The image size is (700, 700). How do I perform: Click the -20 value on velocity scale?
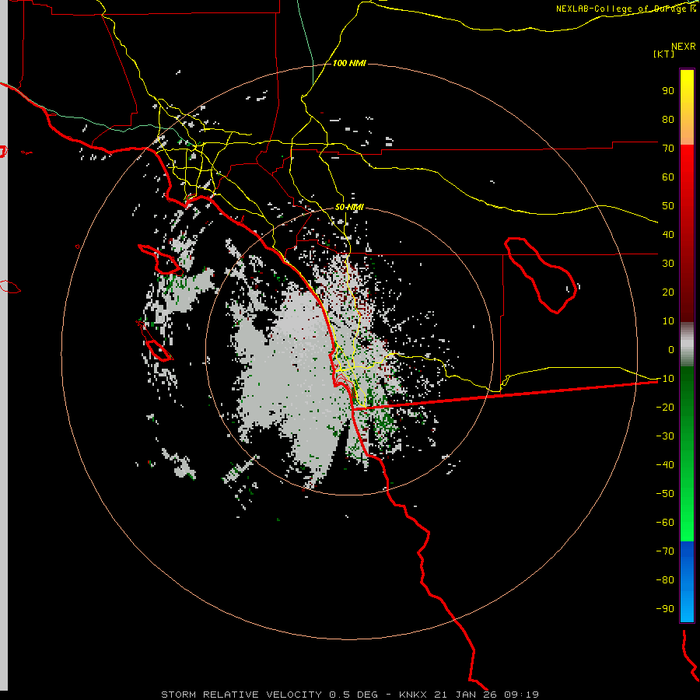665,407
